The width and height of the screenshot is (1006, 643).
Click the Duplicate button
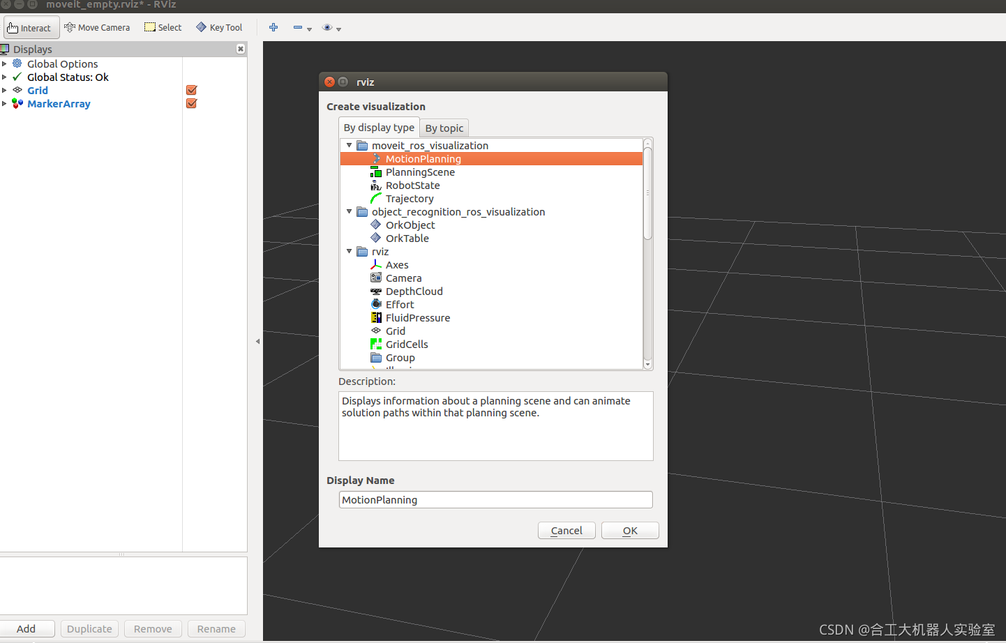coord(89,628)
